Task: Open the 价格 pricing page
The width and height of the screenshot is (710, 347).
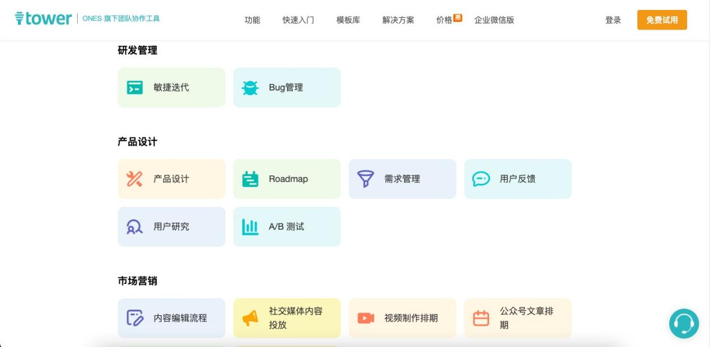Action: point(444,20)
